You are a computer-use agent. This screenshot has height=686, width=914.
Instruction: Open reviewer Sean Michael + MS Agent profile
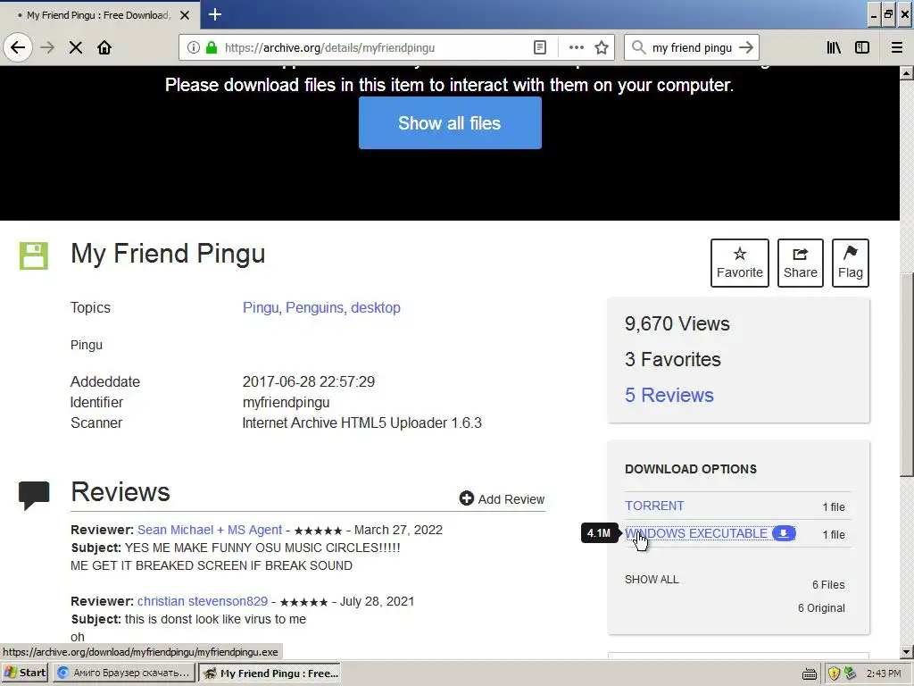click(x=210, y=530)
